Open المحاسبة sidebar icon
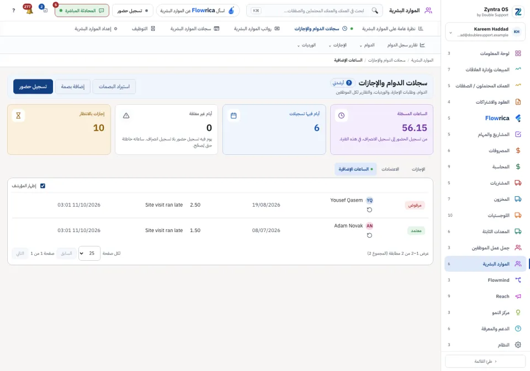This screenshot has width=530, height=371. [x=518, y=167]
